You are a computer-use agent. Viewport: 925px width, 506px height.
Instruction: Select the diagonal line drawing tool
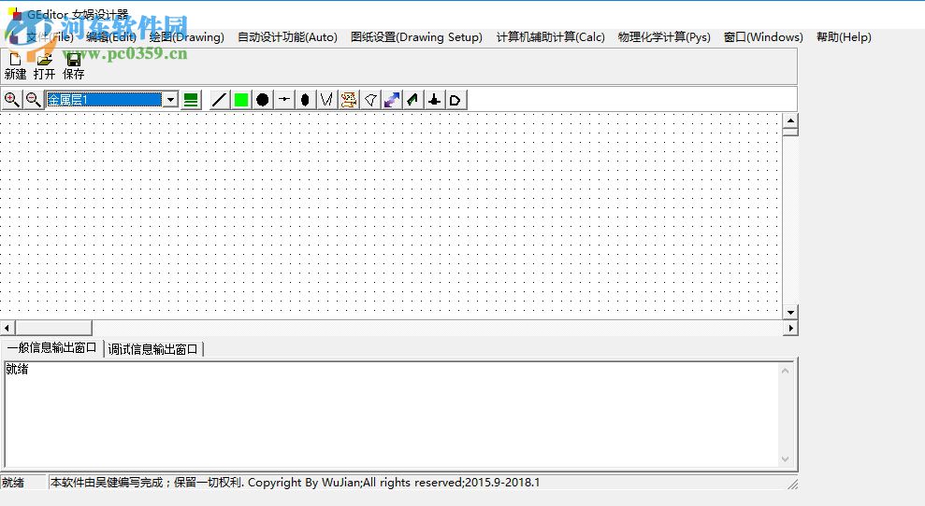point(219,100)
